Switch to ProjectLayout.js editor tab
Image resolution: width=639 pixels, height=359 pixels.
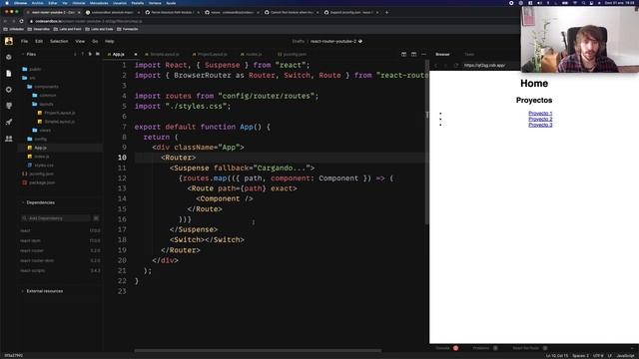click(210, 54)
